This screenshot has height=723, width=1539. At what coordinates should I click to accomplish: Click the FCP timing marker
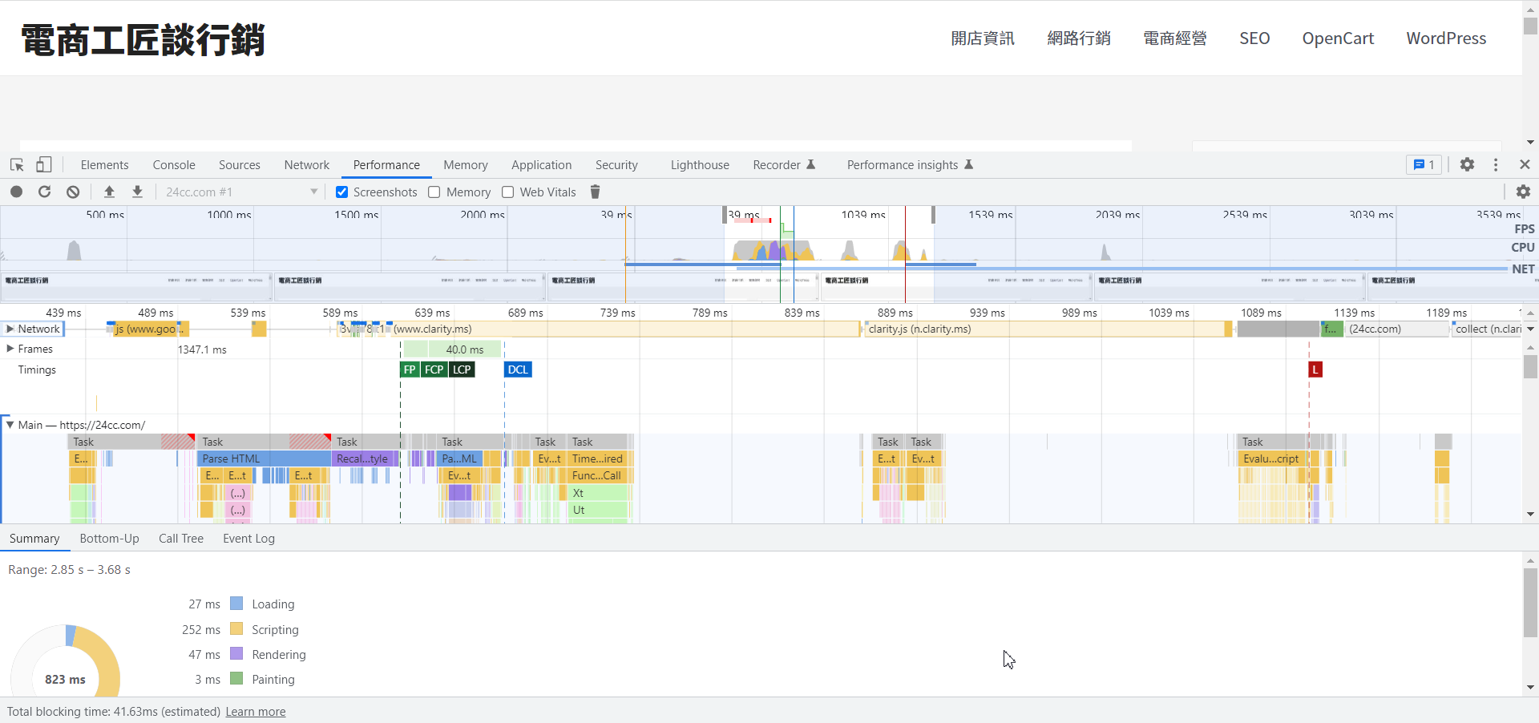pos(434,370)
